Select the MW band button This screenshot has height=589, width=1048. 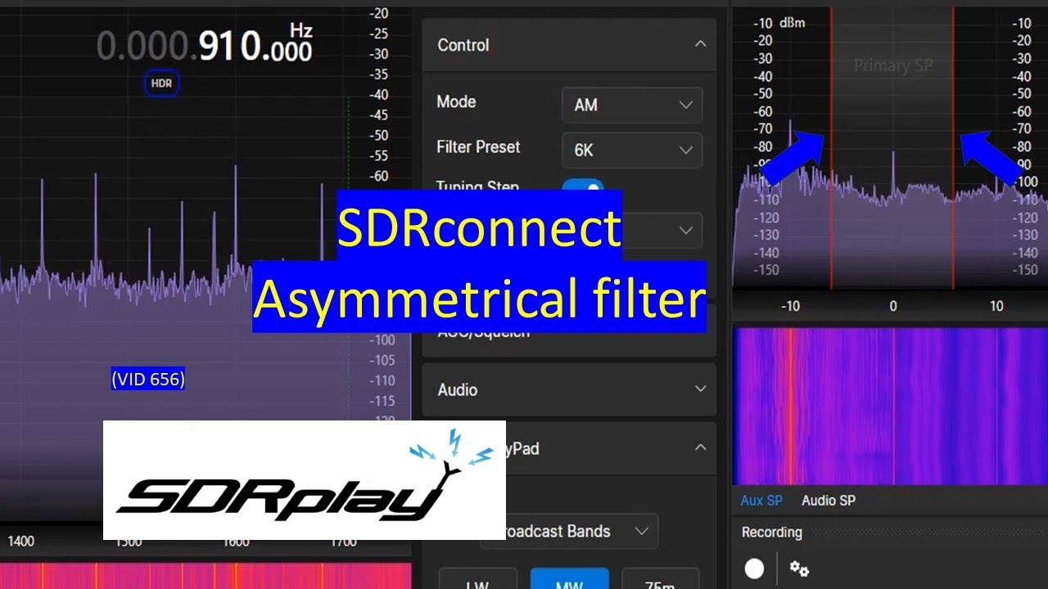coord(570,578)
